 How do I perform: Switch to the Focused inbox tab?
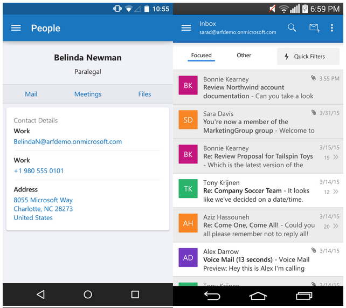click(x=201, y=56)
